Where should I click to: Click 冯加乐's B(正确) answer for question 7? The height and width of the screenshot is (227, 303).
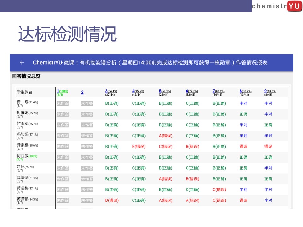pos(219,136)
